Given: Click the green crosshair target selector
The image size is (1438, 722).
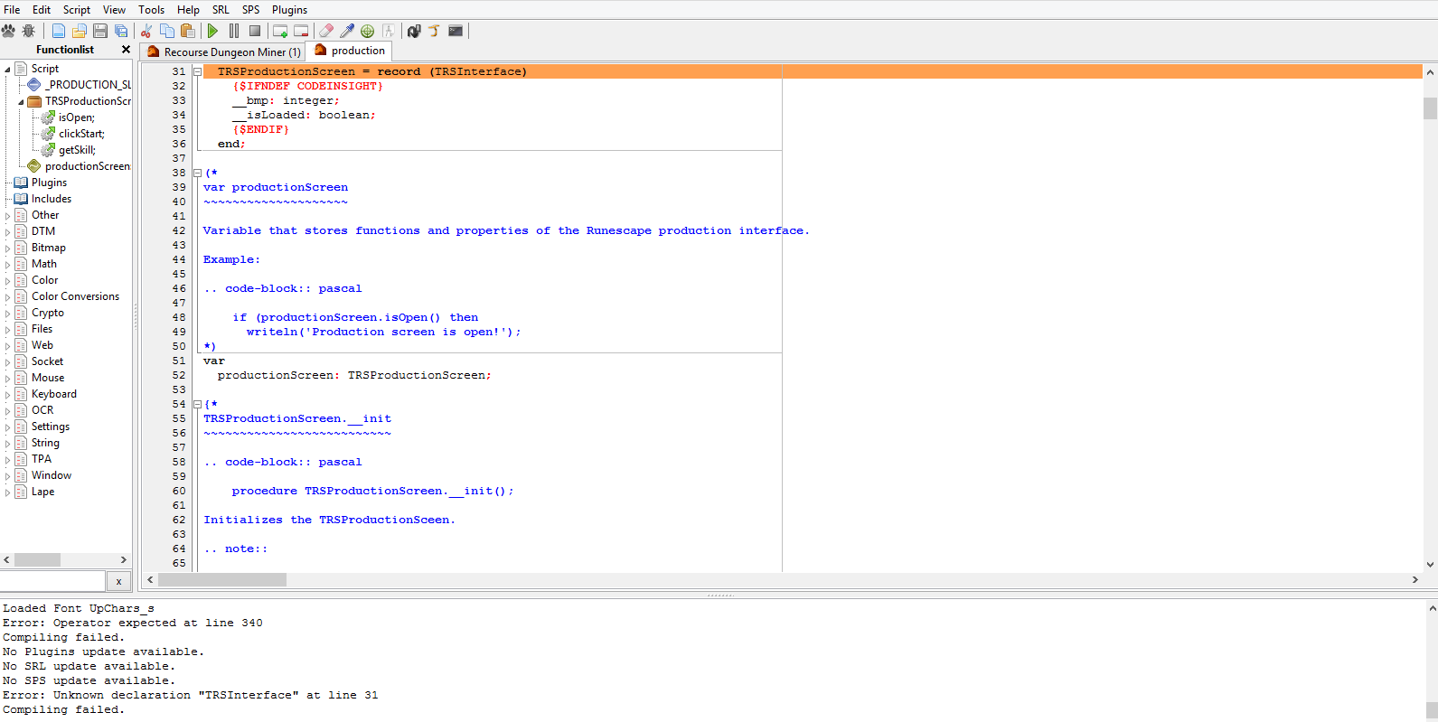Looking at the screenshot, I should click(x=368, y=31).
